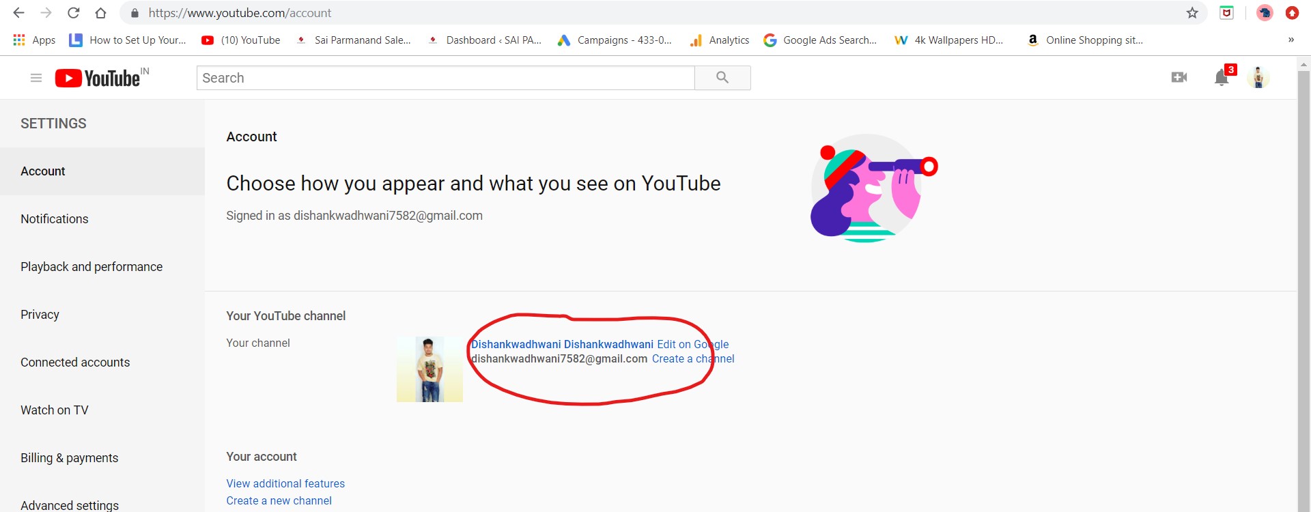The image size is (1311, 512).
Task: Open the YouTube account avatar menu
Action: [x=1258, y=78]
